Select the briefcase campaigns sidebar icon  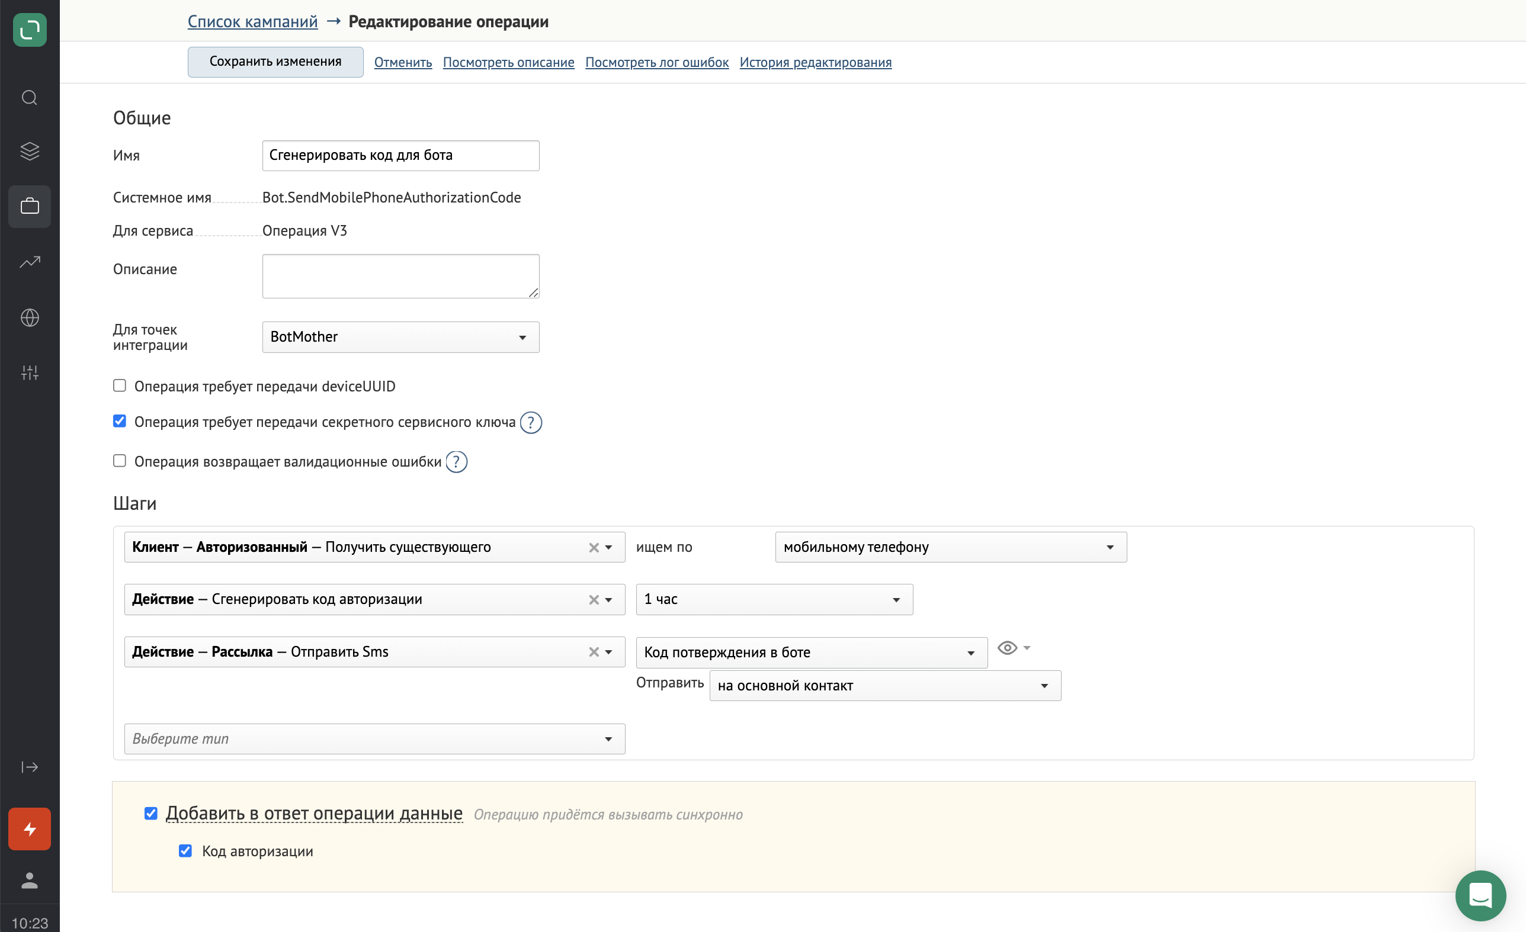pos(30,206)
